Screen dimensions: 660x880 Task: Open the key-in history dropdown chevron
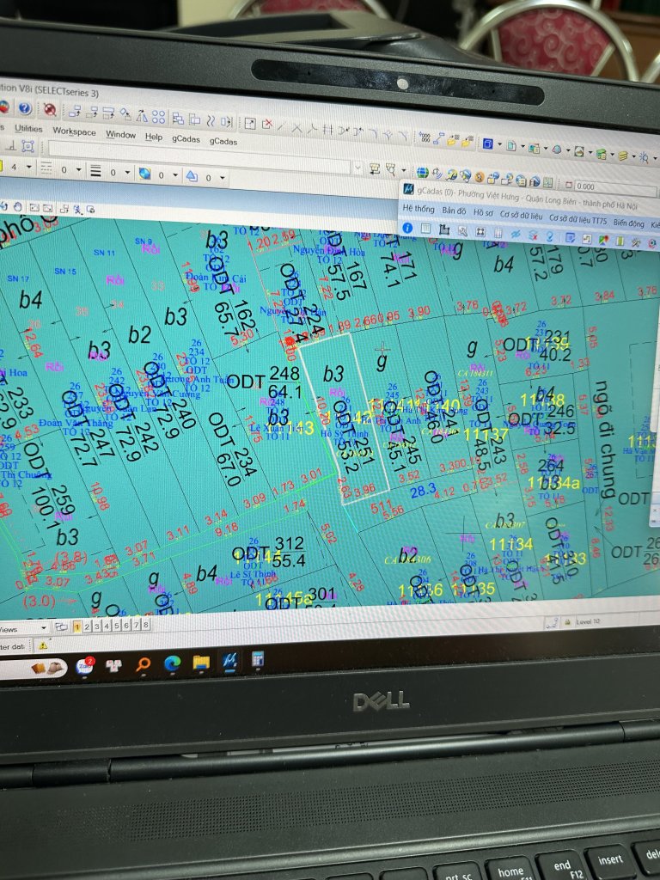[x=357, y=168]
